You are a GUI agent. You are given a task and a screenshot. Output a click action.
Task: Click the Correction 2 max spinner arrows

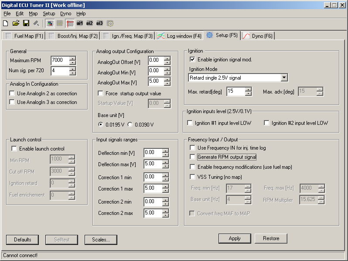point(165,214)
